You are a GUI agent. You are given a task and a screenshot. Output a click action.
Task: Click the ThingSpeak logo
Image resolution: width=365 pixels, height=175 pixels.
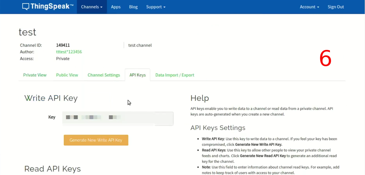48,7
